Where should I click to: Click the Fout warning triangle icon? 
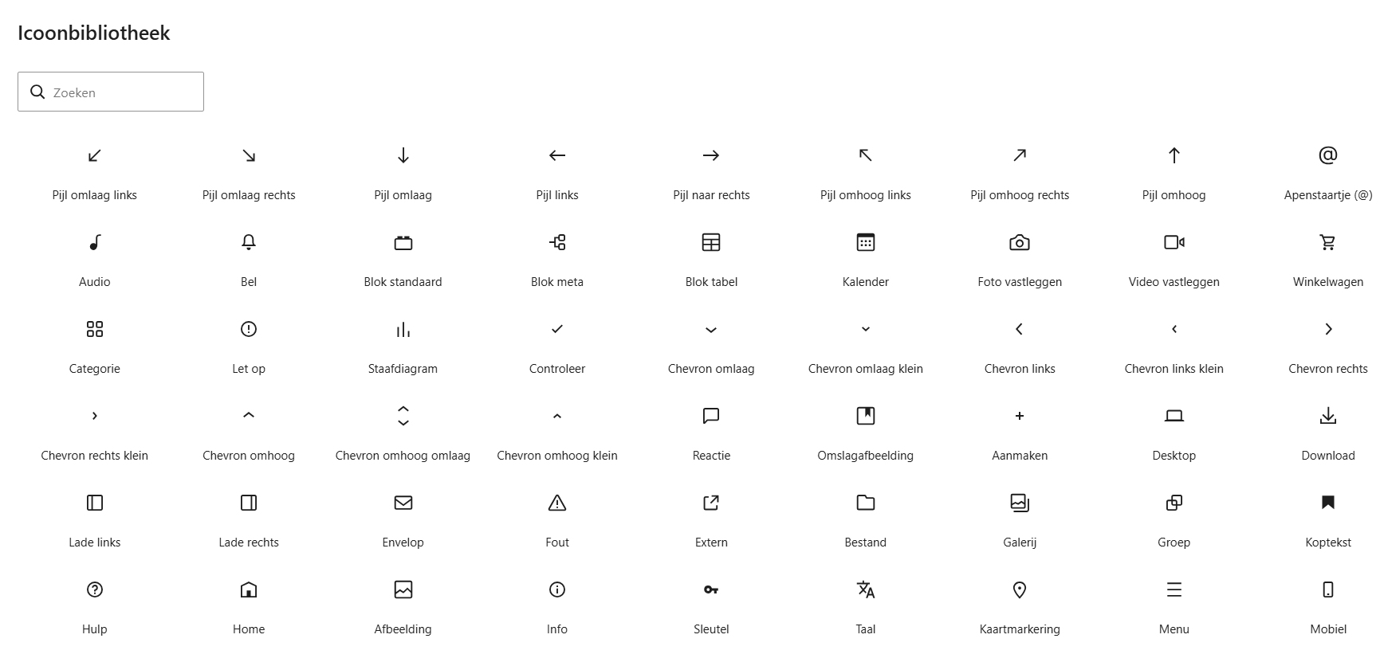(x=557, y=503)
